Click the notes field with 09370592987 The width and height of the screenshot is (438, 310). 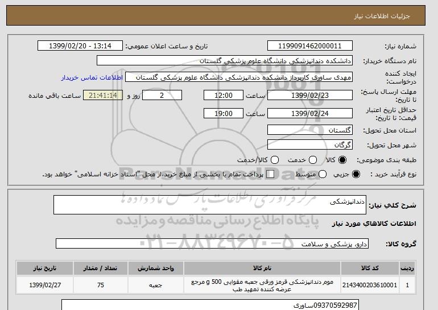coord(210,305)
